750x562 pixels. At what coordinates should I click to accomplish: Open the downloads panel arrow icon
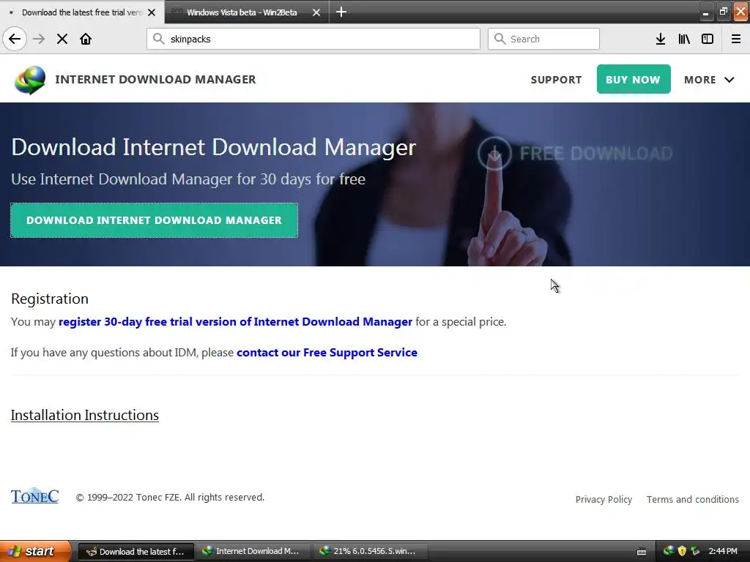click(661, 39)
